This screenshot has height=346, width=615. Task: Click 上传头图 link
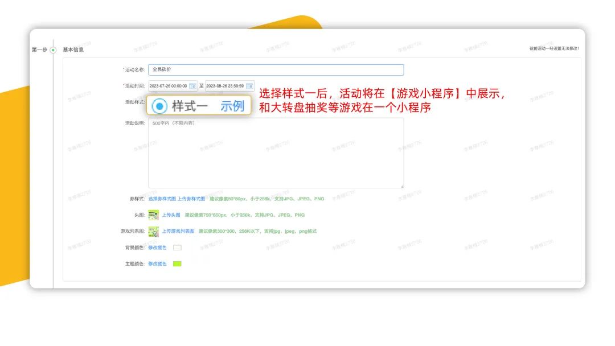[x=171, y=215]
